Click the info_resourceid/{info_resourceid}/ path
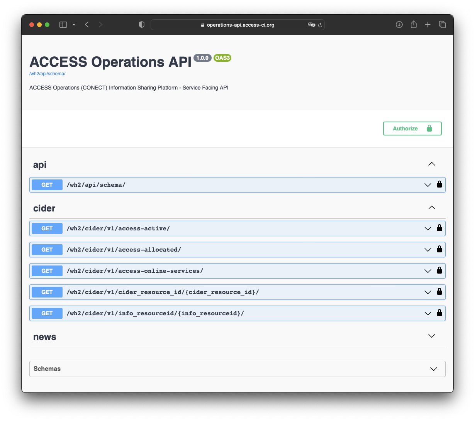Viewport: 475px width, 421px height. coord(155,313)
